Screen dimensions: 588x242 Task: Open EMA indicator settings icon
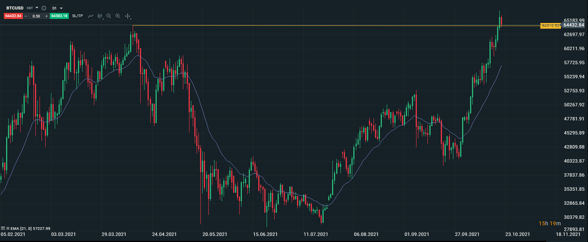[3, 228]
